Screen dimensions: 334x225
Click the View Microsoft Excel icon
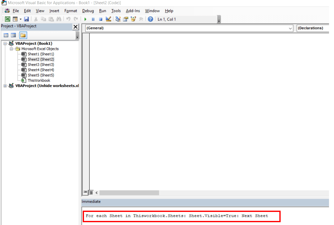click(x=7, y=19)
